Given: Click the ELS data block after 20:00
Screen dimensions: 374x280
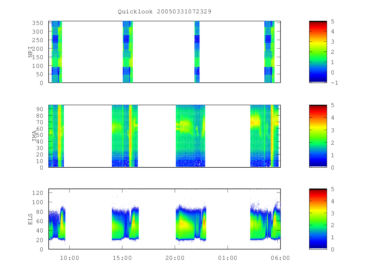Looking at the screenshot, I should [x=191, y=223].
